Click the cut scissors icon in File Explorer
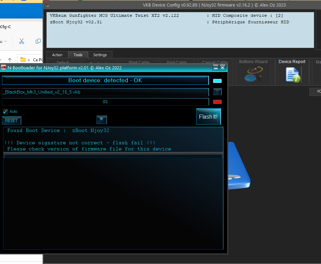Viewport: 321px width, 264px height. [22, 41]
